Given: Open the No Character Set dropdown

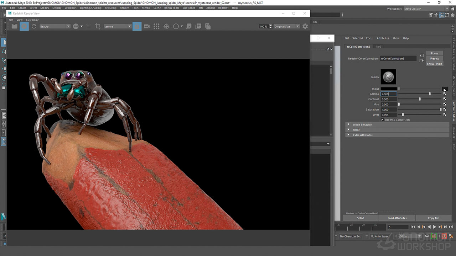Looking at the screenshot, I should (351, 236).
